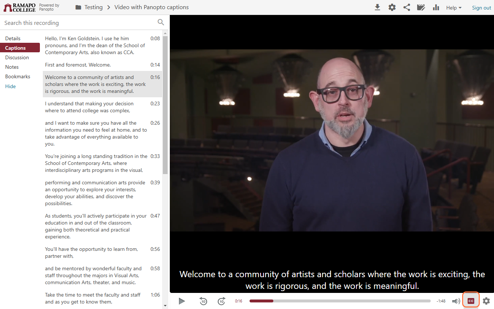Select caption 'First and foremost, Welcome.'
Screen dimensions: 494x309
click(x=102, y=65)
